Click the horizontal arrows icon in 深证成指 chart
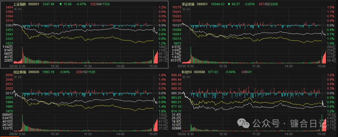The width and height of the screenshot is (338, 137). [x=188, y=9]
